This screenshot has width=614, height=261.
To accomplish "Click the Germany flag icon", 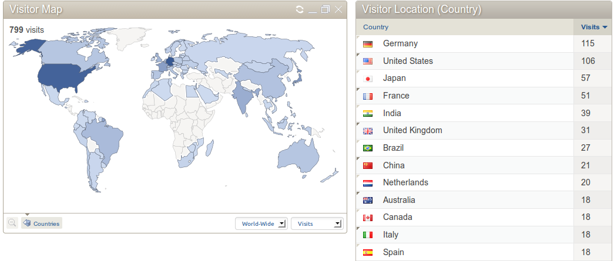I will pos(368,44).
